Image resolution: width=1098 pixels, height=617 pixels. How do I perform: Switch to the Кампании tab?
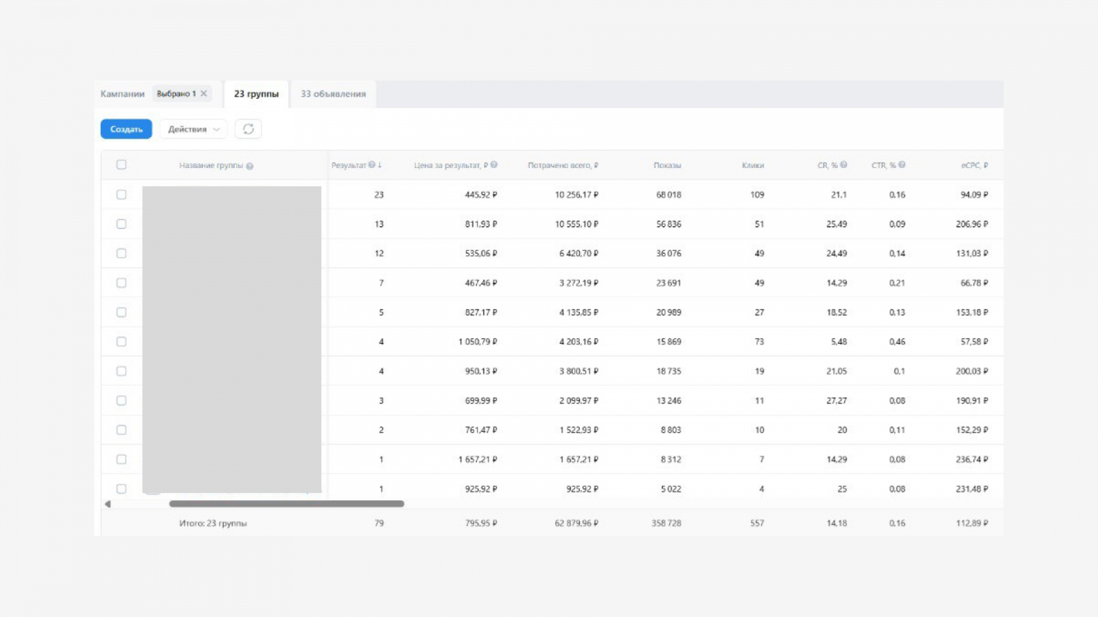[122, 94]
